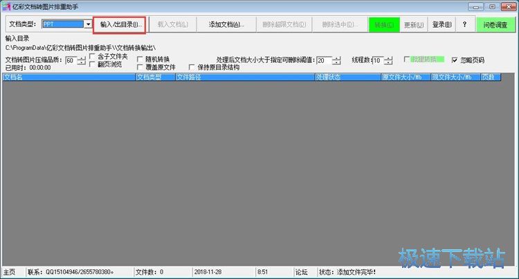Increase the delete threshold with up arrow
This screenshot has height=279, width=519.
tap(336, 59)
